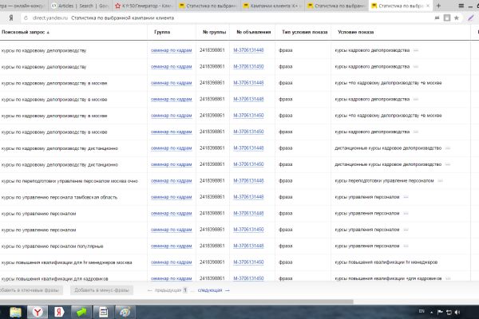The height and width of the screenshot is (319, 479).
Task: Select condition курсы повышения квалификации hr менеджеров
Action: point(386,262)
